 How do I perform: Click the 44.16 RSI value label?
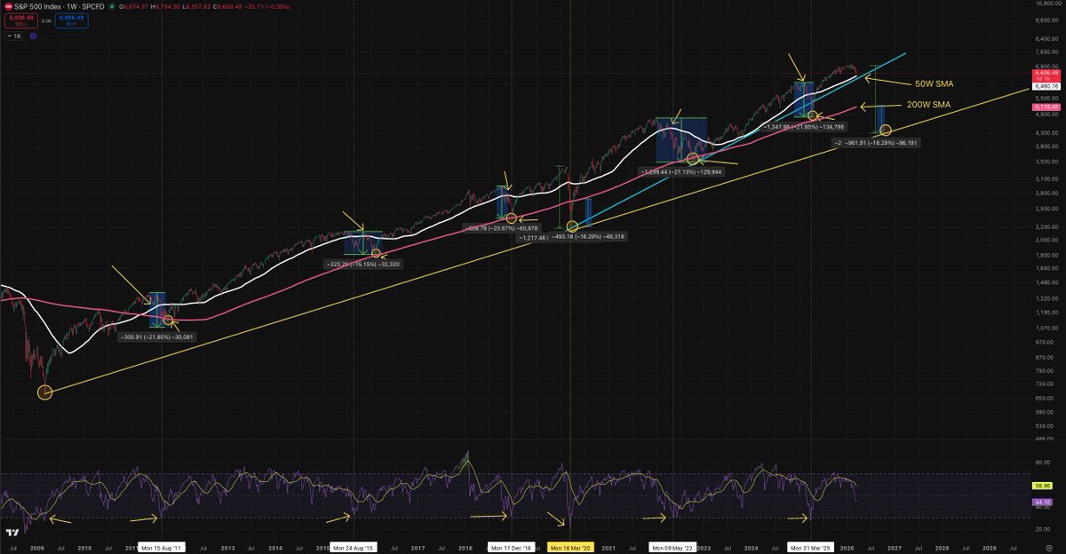[x=1043, y=502]
